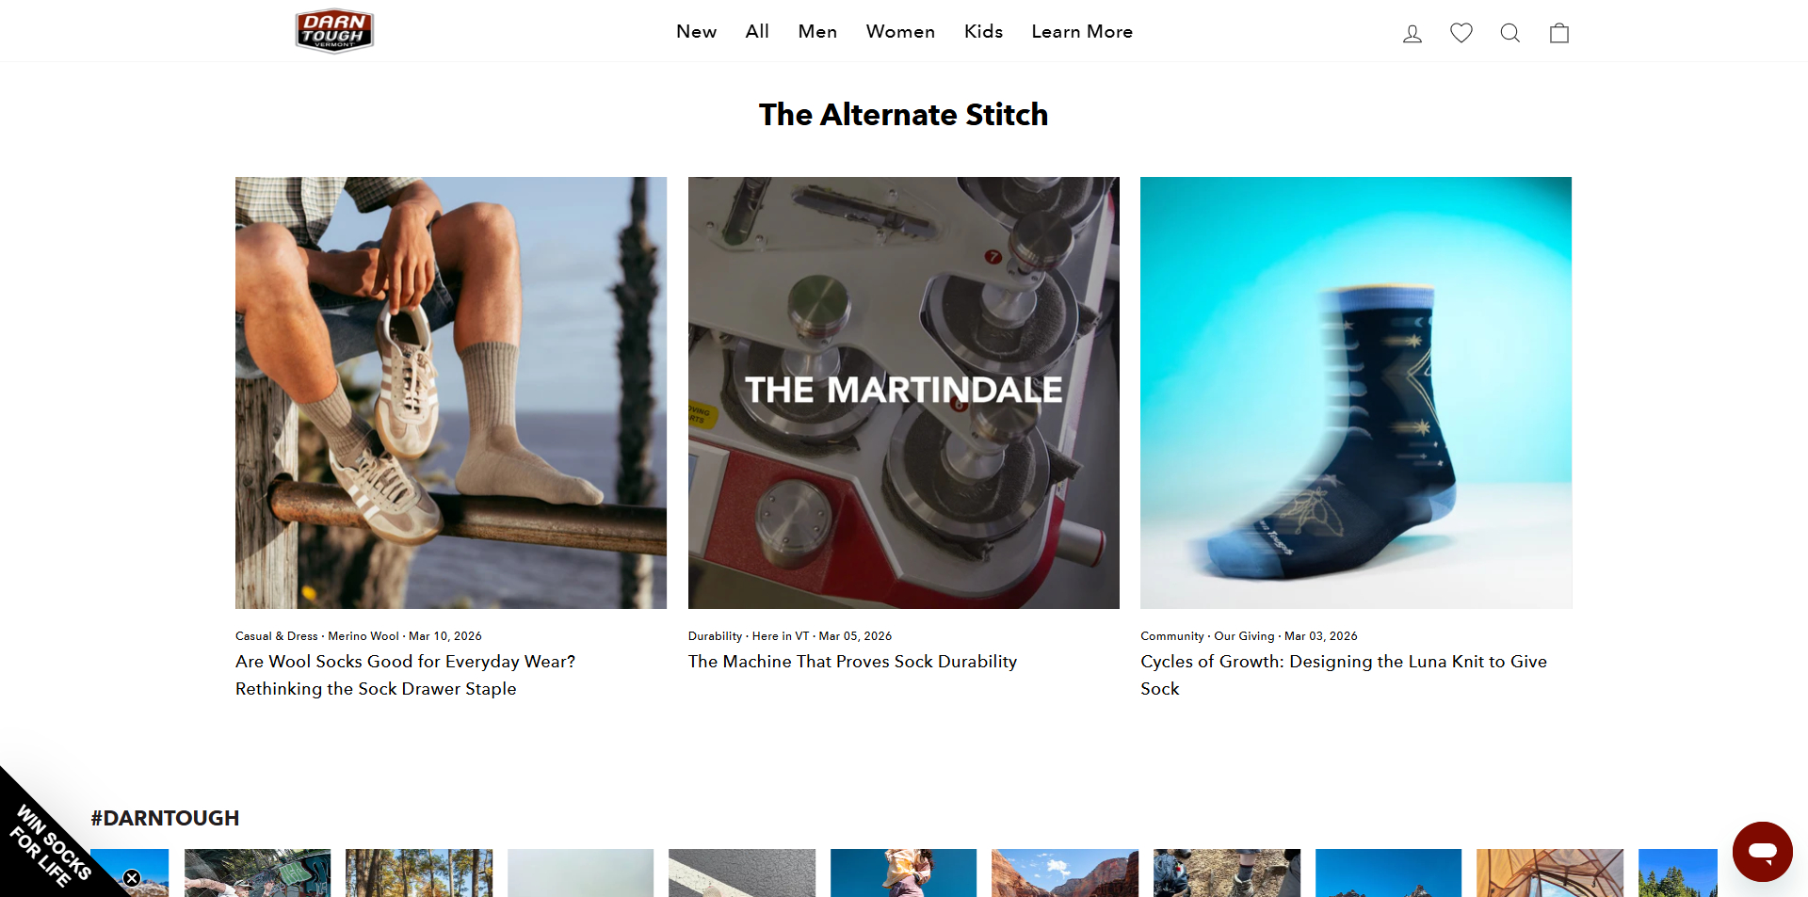
Task: Open the New menu item
Action: pyautogui.click(x=697, y=31)
